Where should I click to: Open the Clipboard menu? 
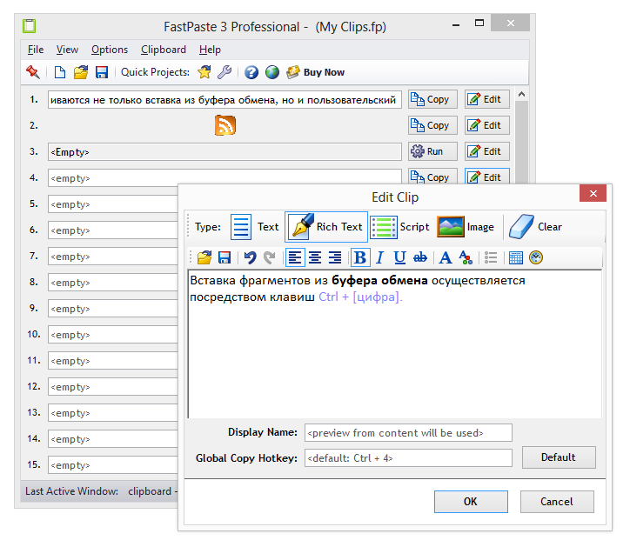tap(163, 50)
